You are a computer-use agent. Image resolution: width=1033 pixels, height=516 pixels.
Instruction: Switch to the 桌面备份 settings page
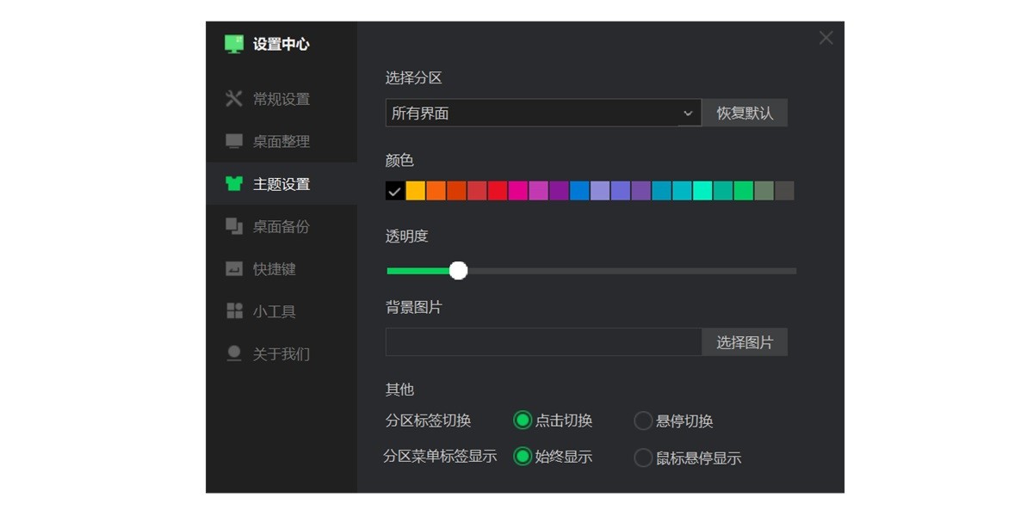(x=275, y=226)
